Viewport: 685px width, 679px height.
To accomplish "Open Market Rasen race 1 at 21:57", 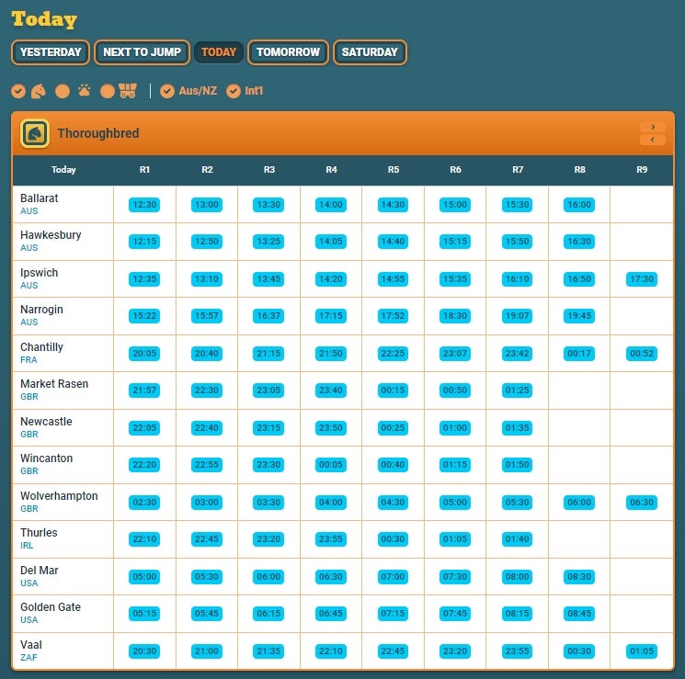I will [x=144, y=390].
